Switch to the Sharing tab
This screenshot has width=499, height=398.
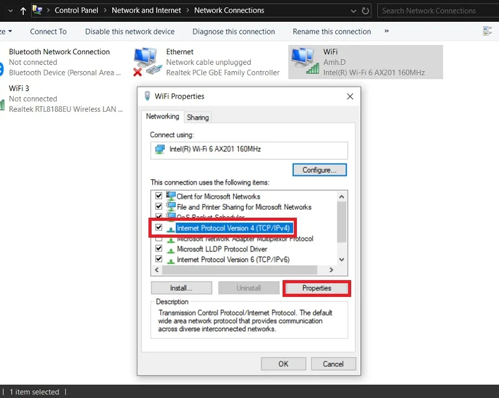pos(198,117)
